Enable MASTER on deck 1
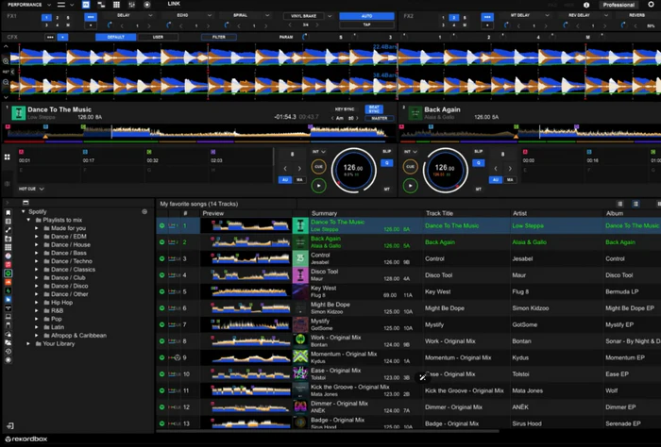 click(x=378, y=118)
